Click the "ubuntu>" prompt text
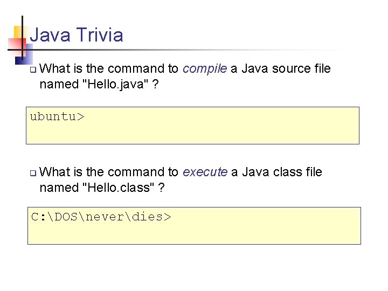The height and width of the screenshot is (291, 388). [57, 117]
